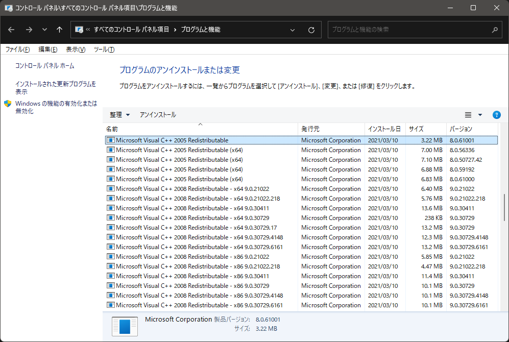Click icon of 2008 Redistributable - x86 9.0.30411
509x342 pixels.
pyautogui.click(x=111, y=276)
